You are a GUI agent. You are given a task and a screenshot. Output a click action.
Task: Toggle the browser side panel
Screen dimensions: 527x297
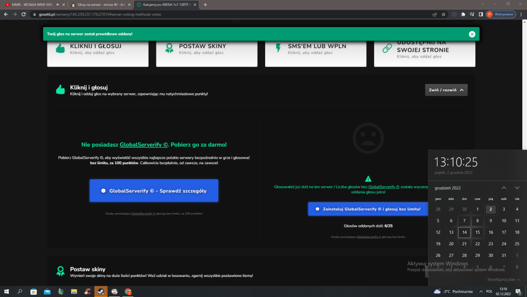coord(481,14)
